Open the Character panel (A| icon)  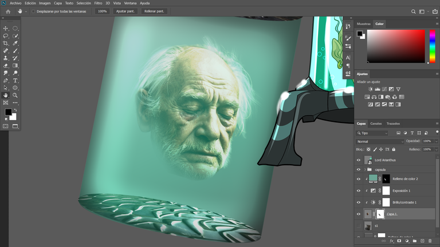pyautogui.click(x=348, y=58)
